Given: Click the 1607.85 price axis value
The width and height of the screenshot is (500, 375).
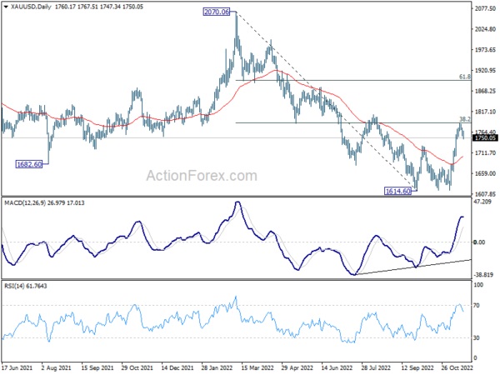Looking at the screenshot, I should pyautogui.click(x=485, y=194).
